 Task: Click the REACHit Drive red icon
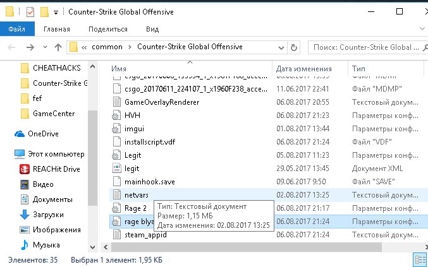[x=25, y=169]
